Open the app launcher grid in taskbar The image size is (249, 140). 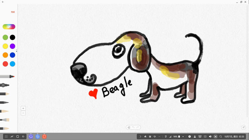pyautogui.click(x=6, y=137)
